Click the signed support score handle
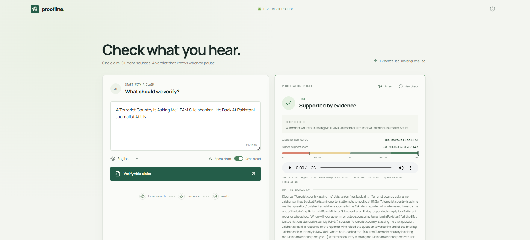Image resolution: width=530 pixels, height=240 pixels. tap(418, 153)
